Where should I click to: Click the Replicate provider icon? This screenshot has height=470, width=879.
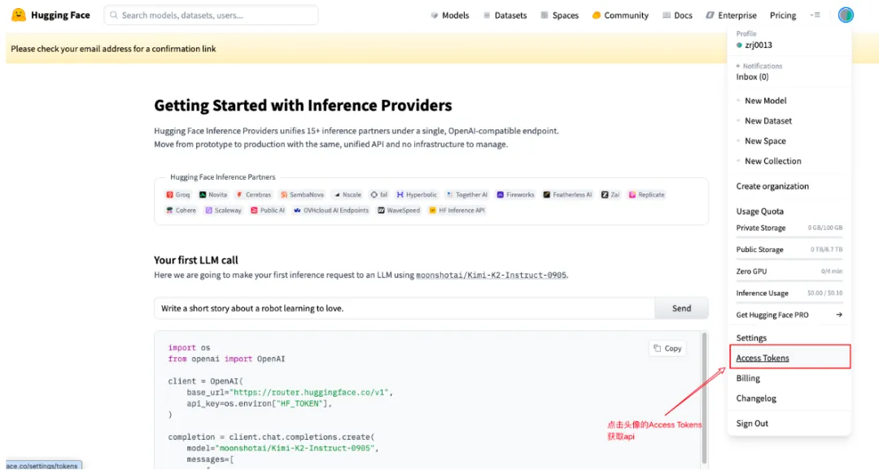(x=632, y=195)
